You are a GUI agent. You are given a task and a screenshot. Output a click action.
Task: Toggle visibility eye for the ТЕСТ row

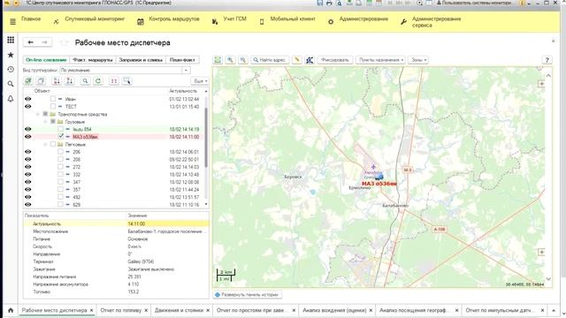(27, 106)
